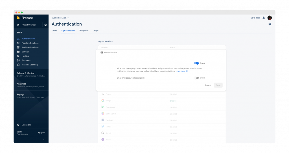289x153 pixels.
Task: Click the GitHub provider icon
Action: pyautogui.click(x=103, y=133)
